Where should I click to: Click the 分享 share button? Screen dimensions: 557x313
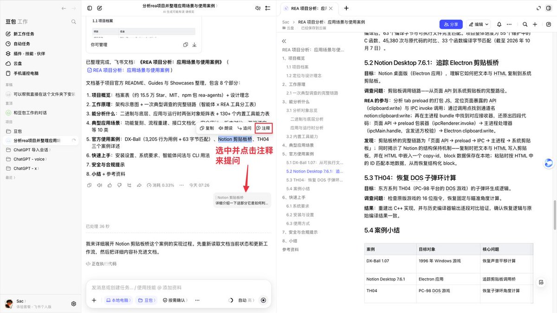tap(451, 24)
